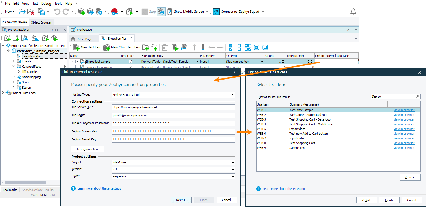Click the New Child Test Item icon
The height and width of the screenshot is (207, 426).
pos(106,47)
